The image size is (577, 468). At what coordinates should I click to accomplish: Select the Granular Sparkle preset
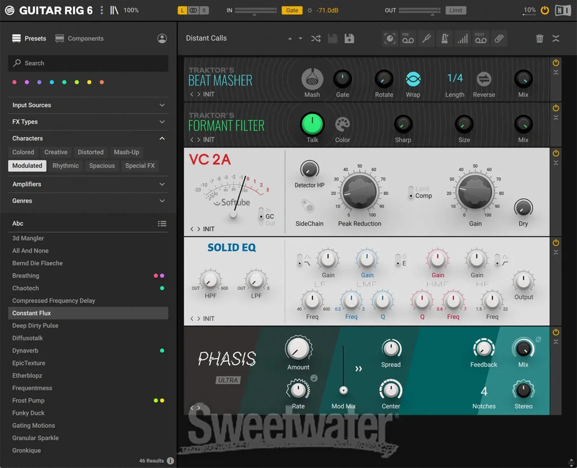point(88,438)
